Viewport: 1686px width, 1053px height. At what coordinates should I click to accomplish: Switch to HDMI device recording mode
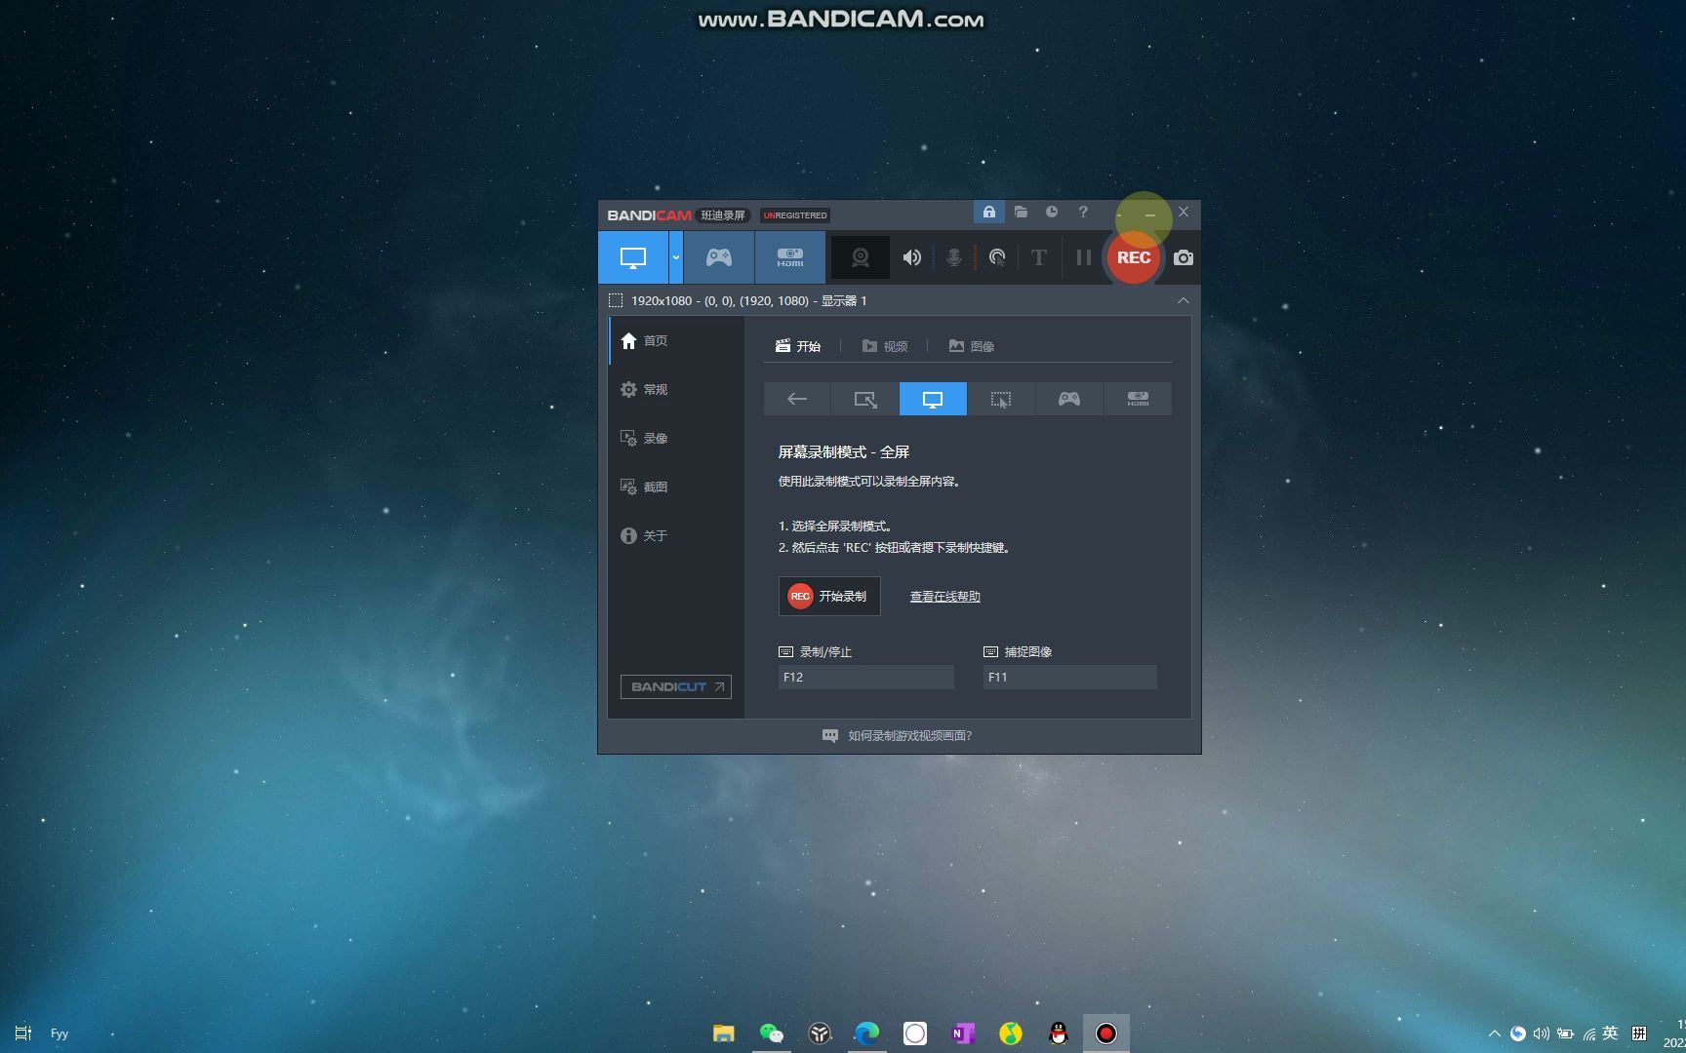[790, 257]
